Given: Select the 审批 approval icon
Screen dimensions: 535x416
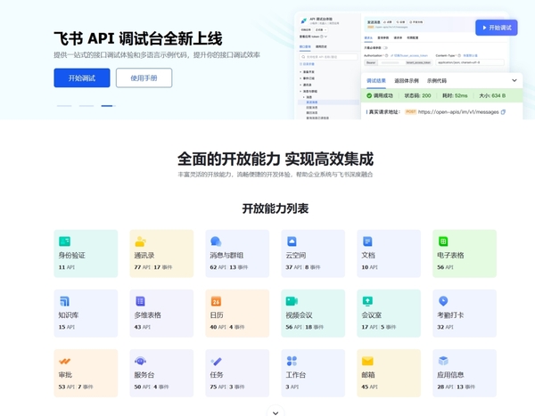Looking at the screenshot, I should coord(64,361).
